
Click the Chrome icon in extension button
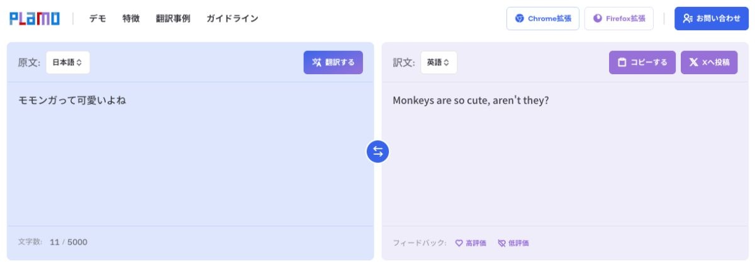coord(520,18)
